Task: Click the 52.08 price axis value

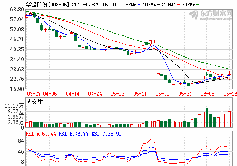Action: pyautogui.click(x=17, y=30)
